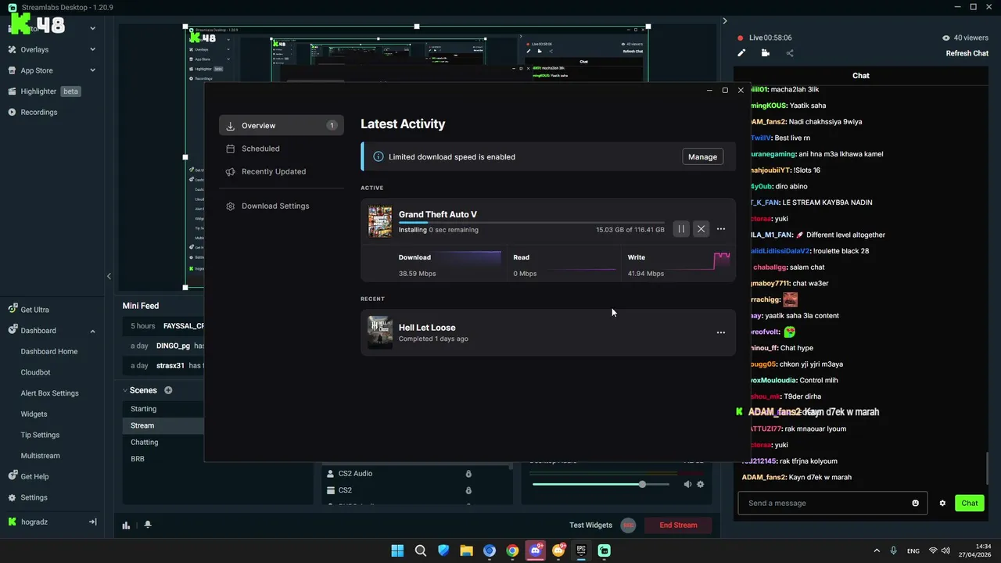The height and width of the screenshot is (563, 1001).
Task: Open performance stats bar chart icon
Action: [x=126, y=525]
